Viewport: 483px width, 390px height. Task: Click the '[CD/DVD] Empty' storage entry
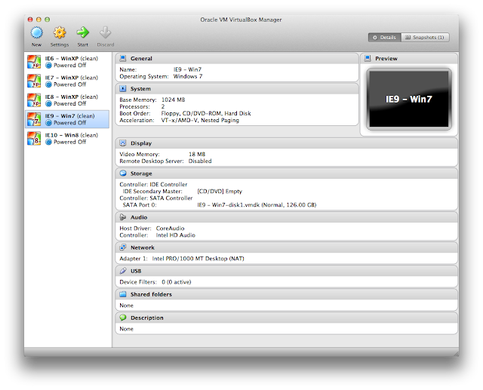[x=220, y=192]
